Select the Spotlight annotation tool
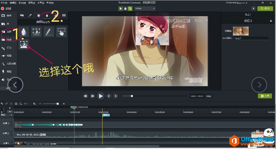The image size is (276, 149). coord(36,32)
